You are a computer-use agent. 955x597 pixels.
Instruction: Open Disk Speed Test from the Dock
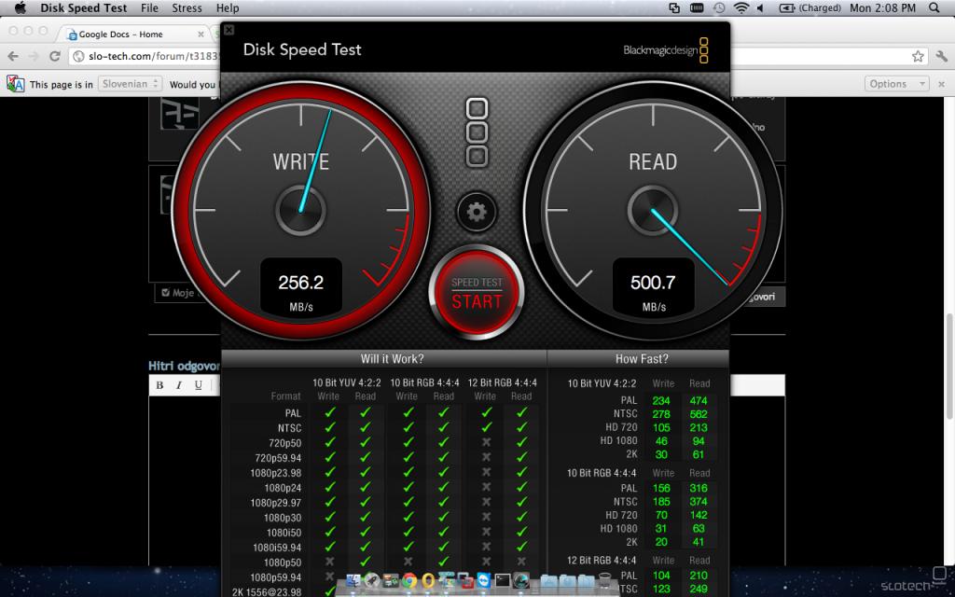[521, 580]
